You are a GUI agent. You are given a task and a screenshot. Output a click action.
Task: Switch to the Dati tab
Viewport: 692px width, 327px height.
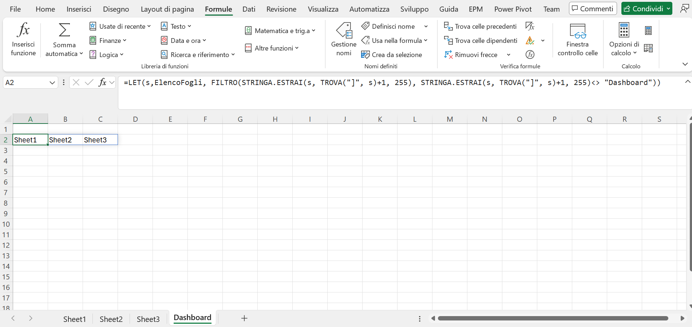point(249,9)
